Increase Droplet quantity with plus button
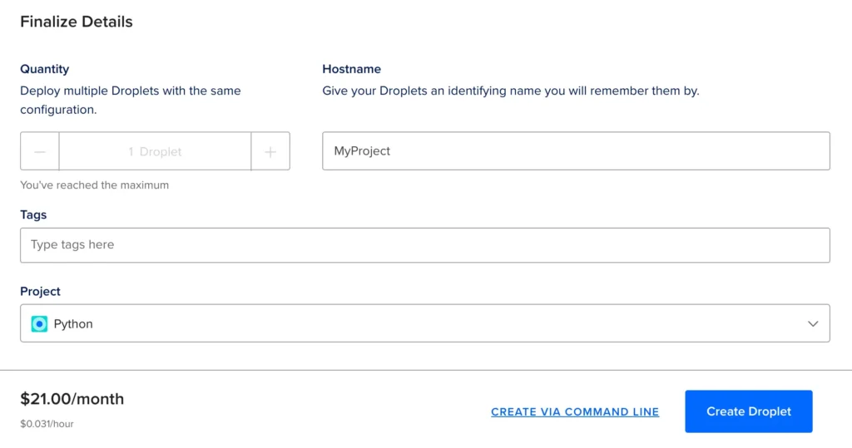852x448 pixels. (x=270, y=151)
